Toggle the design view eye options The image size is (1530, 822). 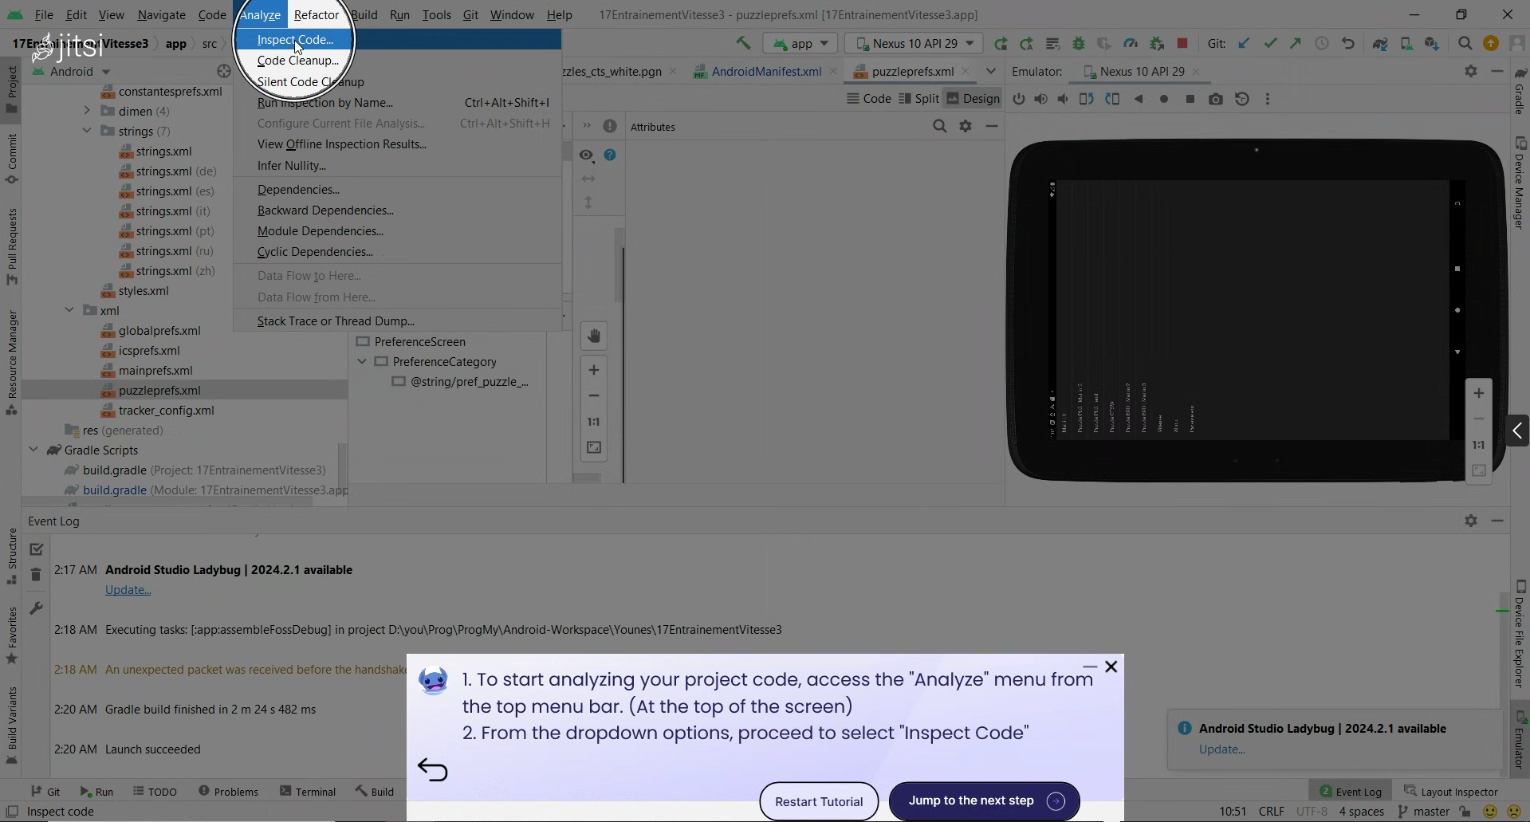(x=587, y=155)
